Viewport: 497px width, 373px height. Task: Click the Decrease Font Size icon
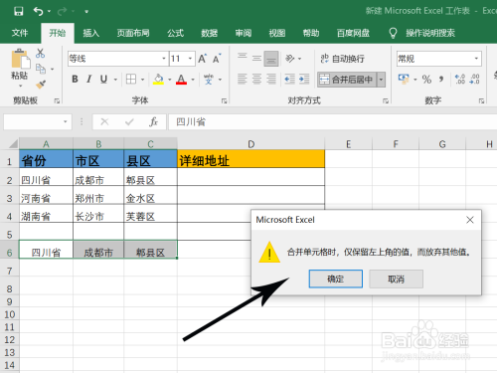[217, 59]
